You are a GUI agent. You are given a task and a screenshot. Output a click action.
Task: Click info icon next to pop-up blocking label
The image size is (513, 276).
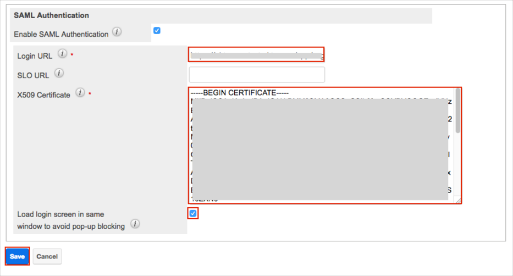135,224
